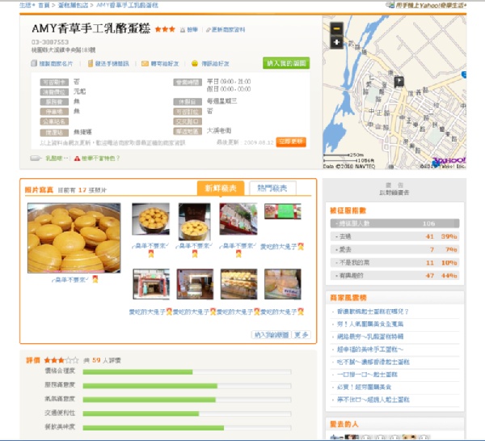
Task: Click the tag icon before 乳酪味
Action: (36, 159)
